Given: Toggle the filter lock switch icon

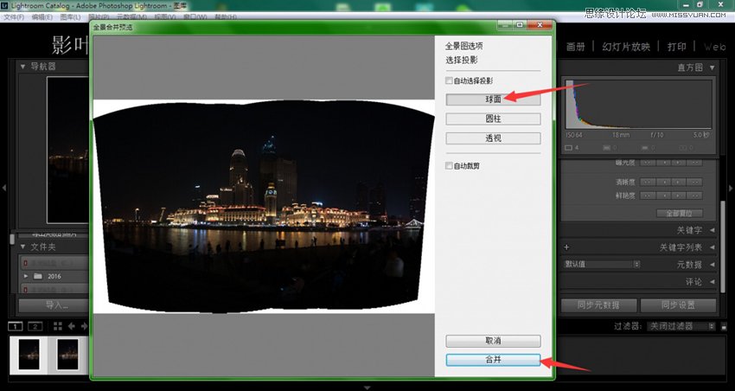Looking at the screenshot, I should point(725,326).
